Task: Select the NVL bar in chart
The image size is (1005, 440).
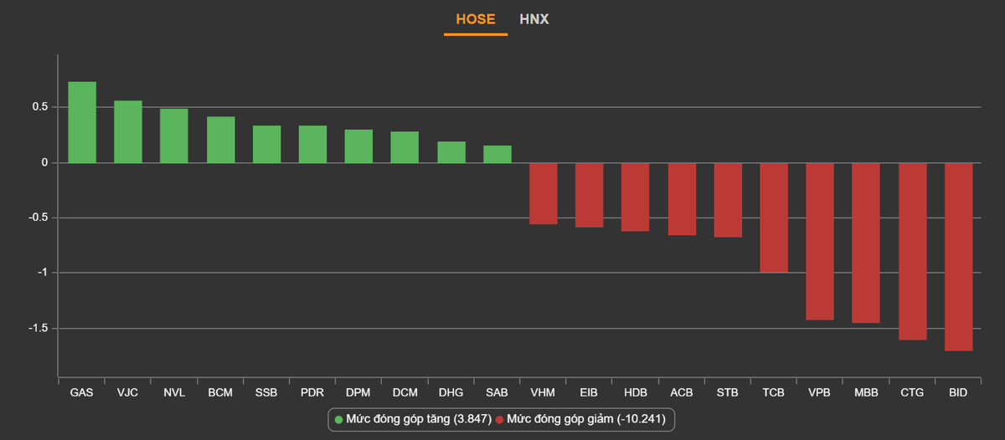Action: 174,136
